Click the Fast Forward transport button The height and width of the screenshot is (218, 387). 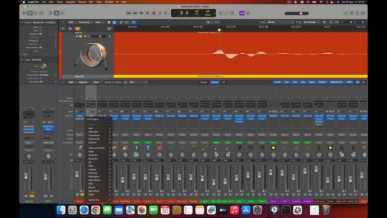(x=135, y=13)
